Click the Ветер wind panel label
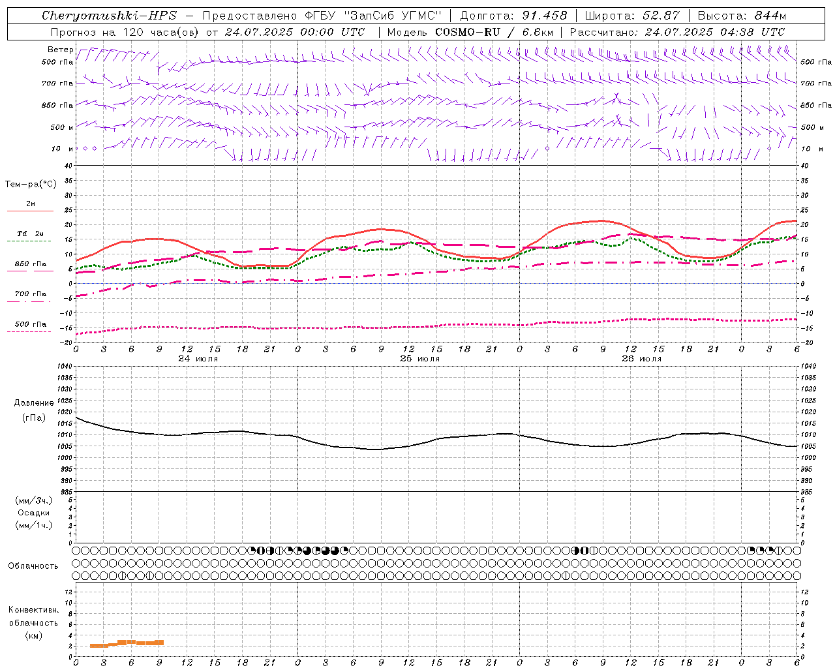This screenshot has width=835, height=668. pos(61,50)
